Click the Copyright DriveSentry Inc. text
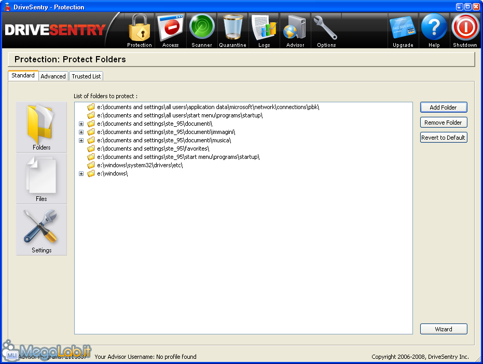483x364 pixels. [x=420, y=357]
